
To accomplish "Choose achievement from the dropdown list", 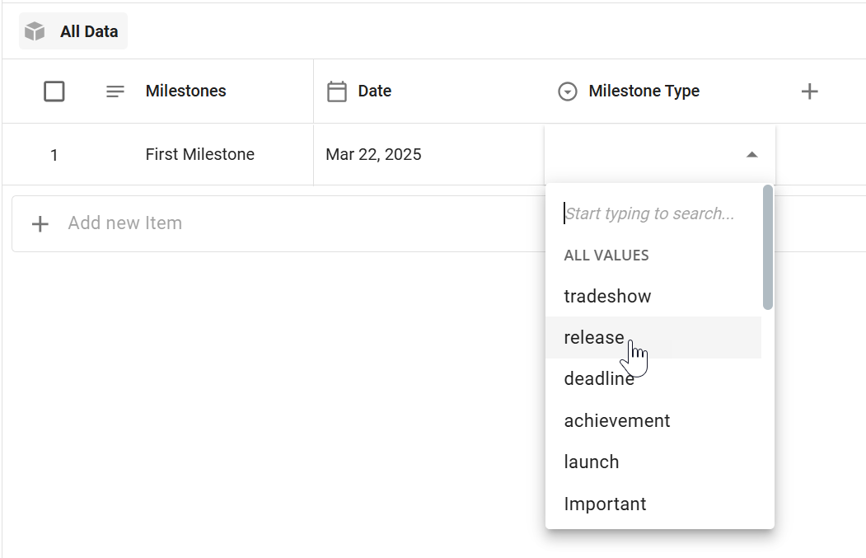I will point(617,420).
